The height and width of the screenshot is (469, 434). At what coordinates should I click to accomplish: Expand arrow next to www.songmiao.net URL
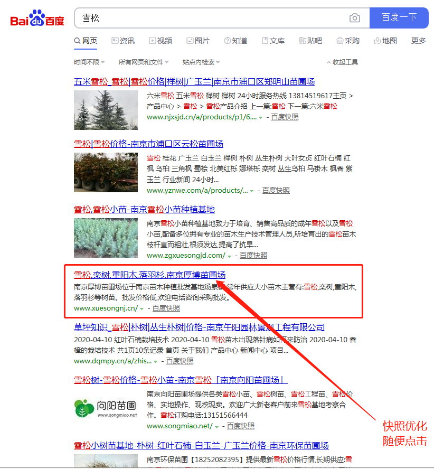216,427
